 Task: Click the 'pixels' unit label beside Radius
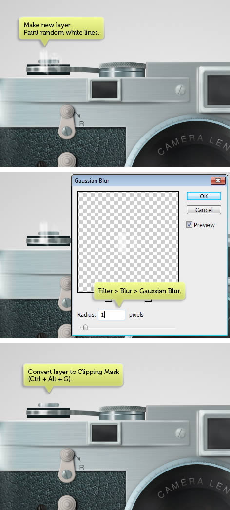[136, 315]
